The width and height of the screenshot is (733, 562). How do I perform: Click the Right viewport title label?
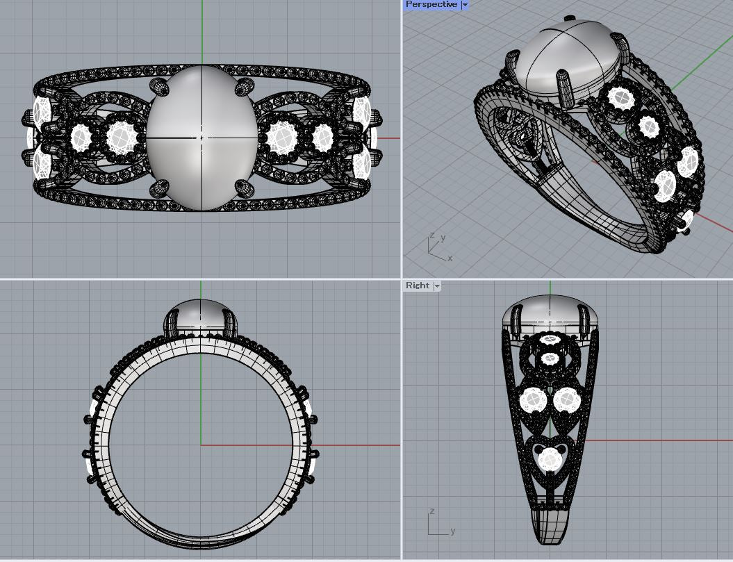point(418,286)
